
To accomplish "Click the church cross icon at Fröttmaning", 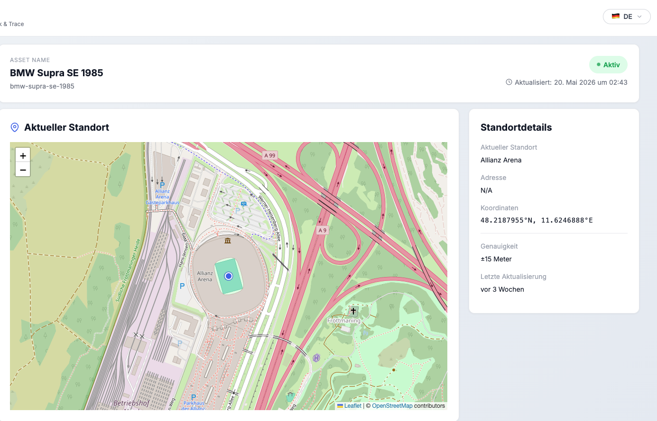I will (x=353, y=311).
